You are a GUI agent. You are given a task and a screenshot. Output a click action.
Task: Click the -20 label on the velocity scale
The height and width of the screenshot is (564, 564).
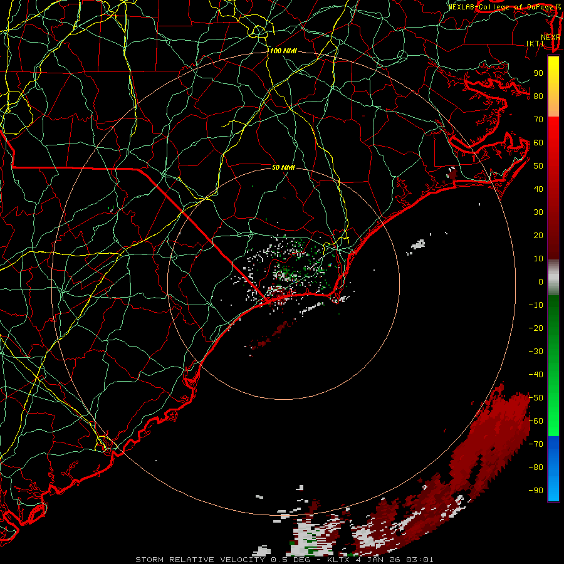[536, 328]
